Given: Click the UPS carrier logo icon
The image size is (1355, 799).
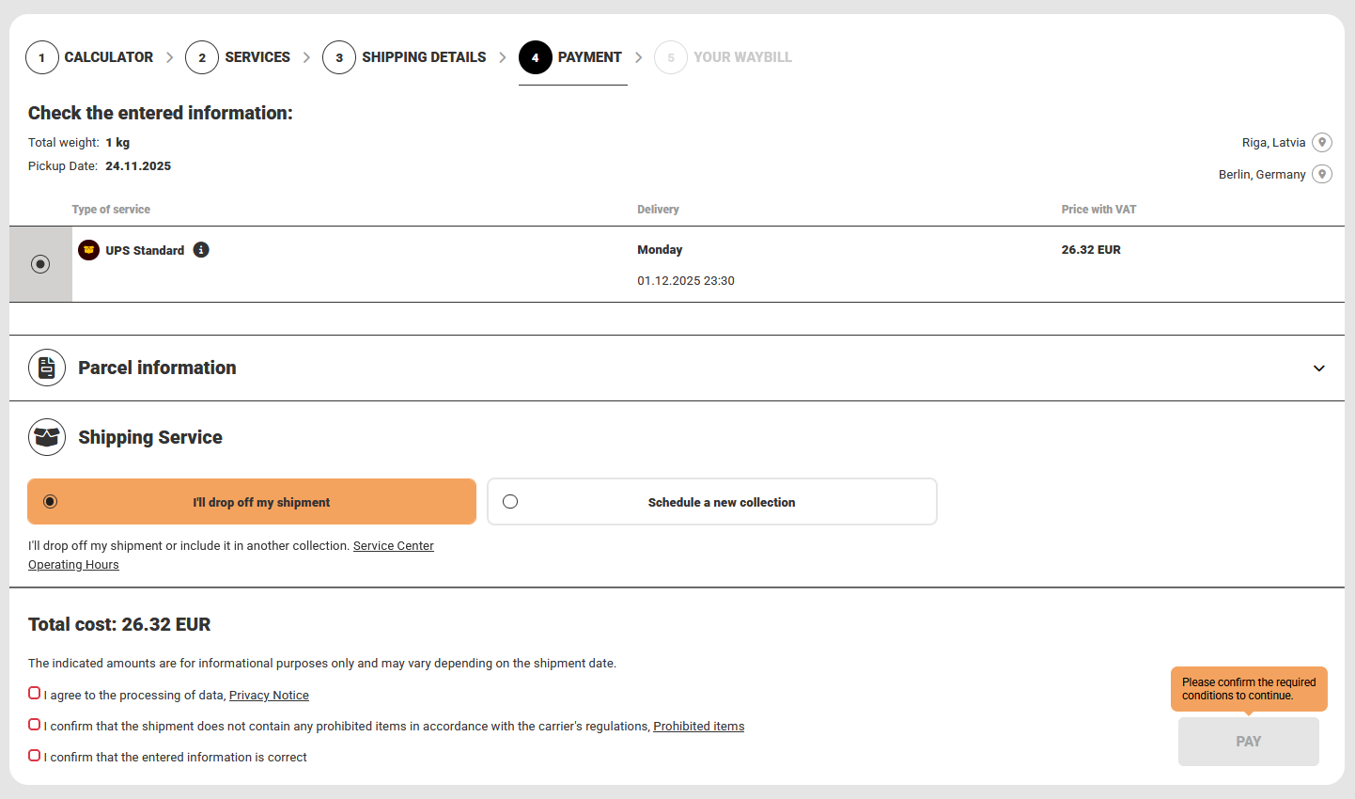Looking at the screenshot, I should 88,250.
